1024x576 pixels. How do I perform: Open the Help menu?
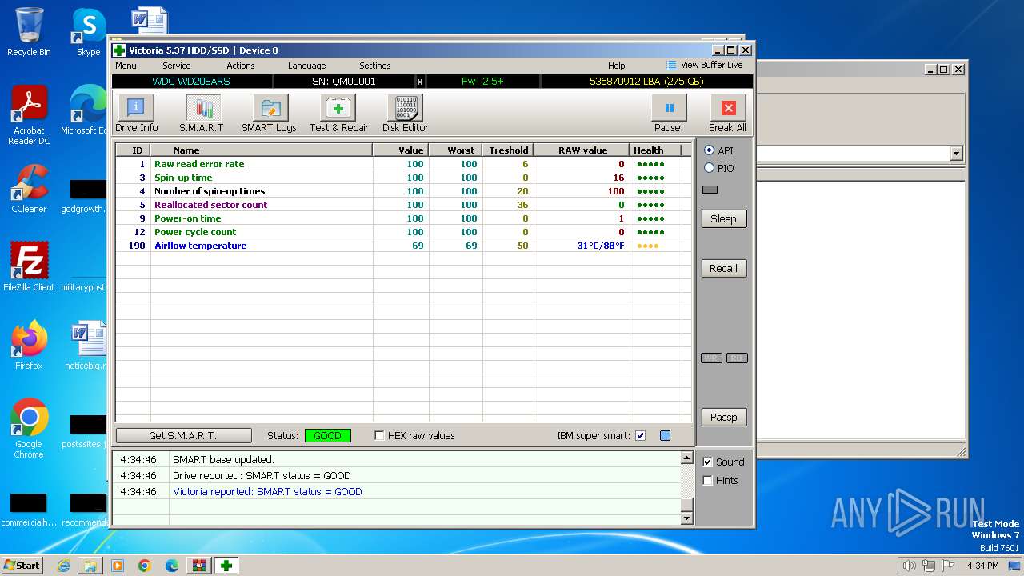pos(616,66)
